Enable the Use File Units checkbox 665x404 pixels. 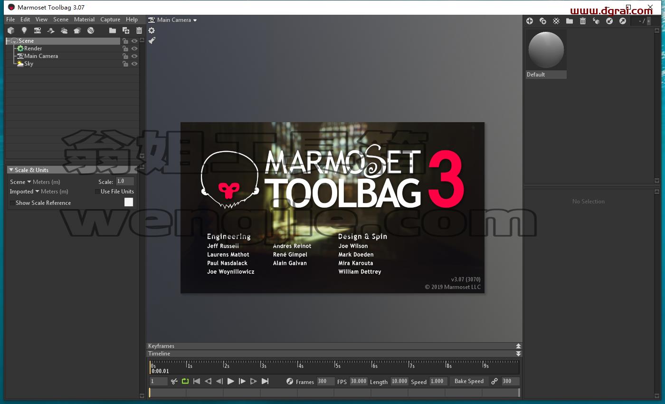97,192
